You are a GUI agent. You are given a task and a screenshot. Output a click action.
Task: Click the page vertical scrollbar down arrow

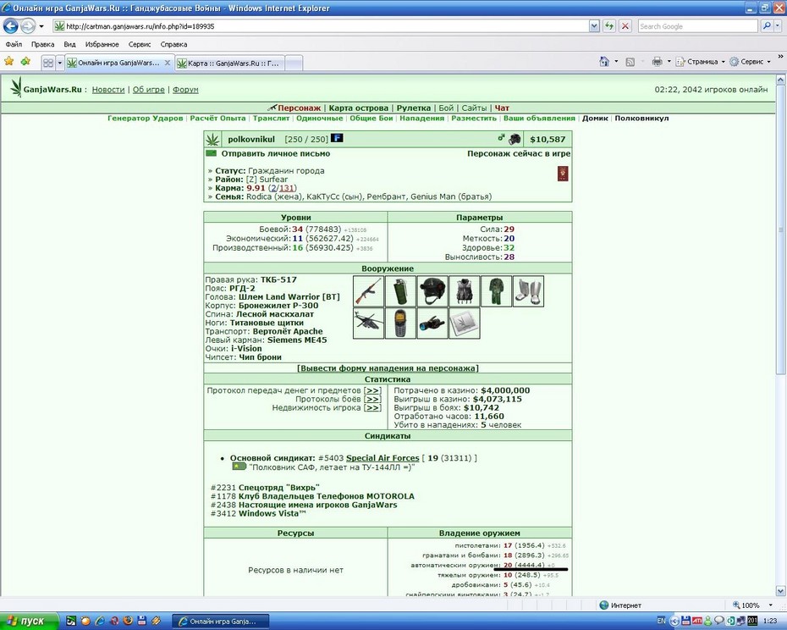780,591
